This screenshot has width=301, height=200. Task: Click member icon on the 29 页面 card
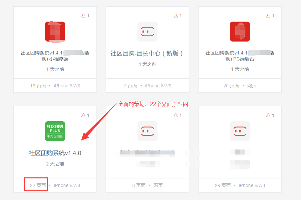click(268, 115)
